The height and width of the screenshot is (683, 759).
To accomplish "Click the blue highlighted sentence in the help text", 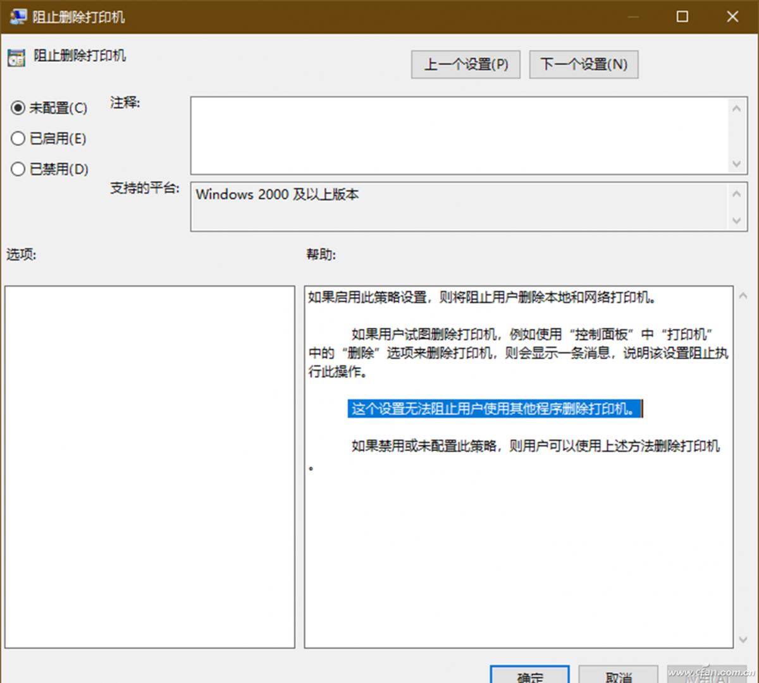I will click(495, 409).
